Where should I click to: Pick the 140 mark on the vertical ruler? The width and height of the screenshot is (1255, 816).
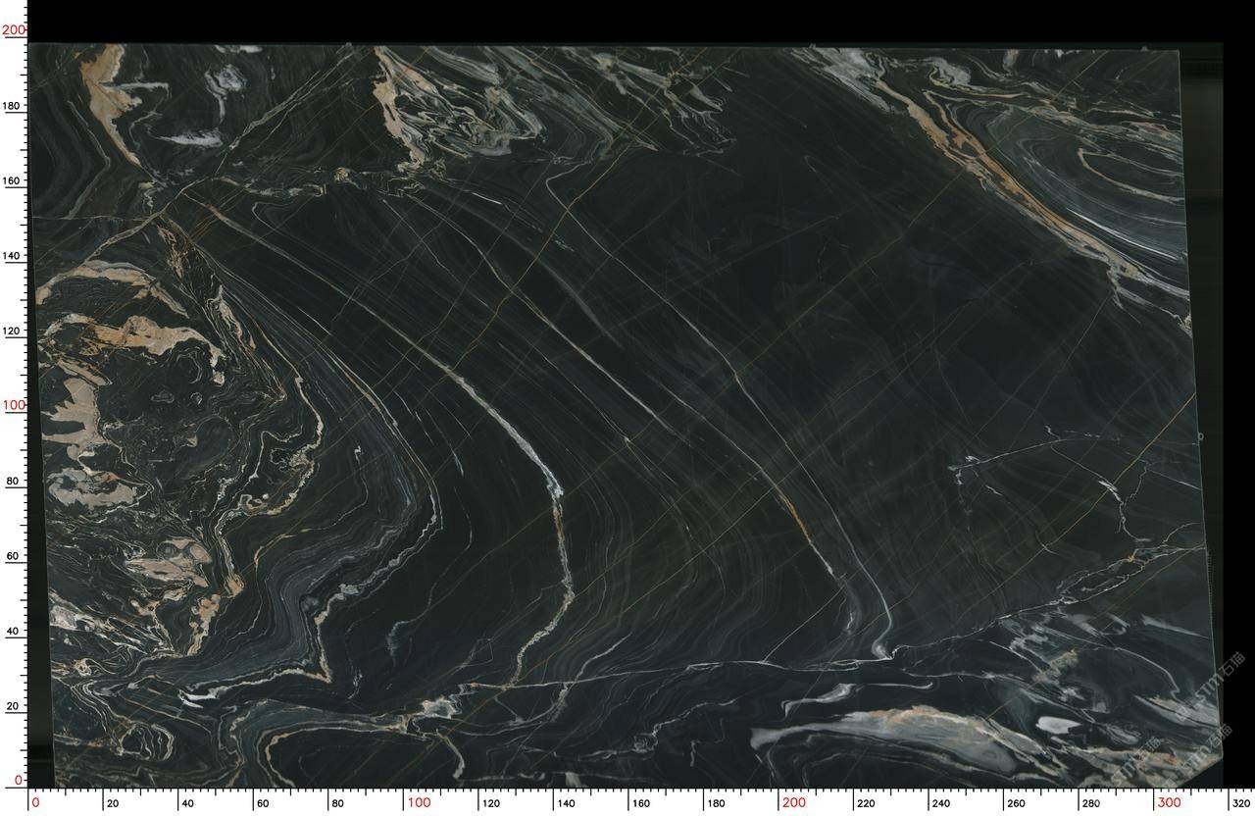coord(13,255)
